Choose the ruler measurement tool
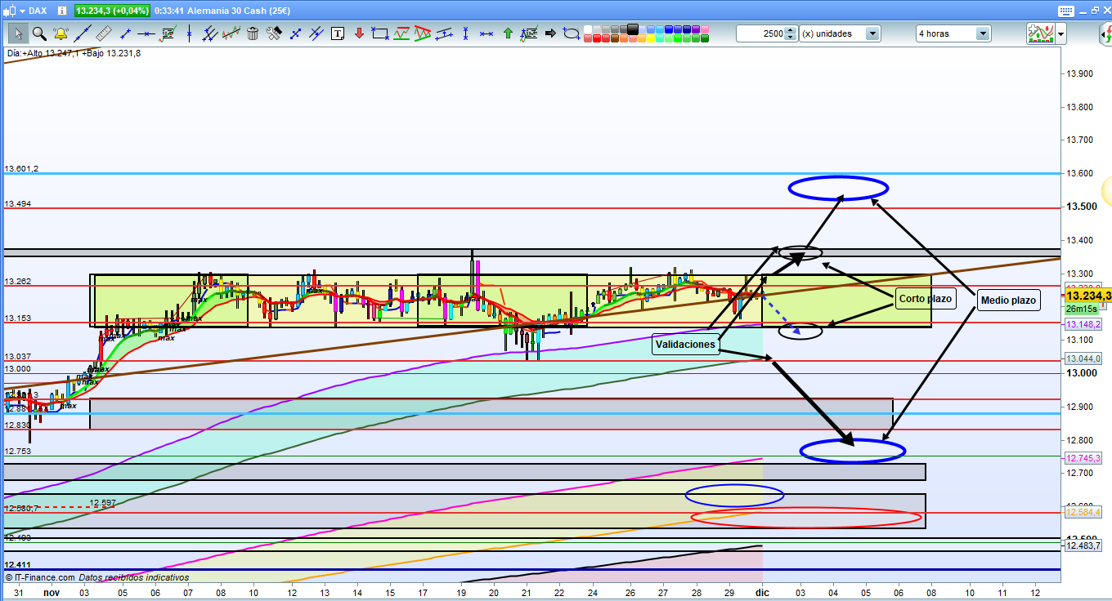The height and width of the screenshot is (601, 1112). (103, 33)
